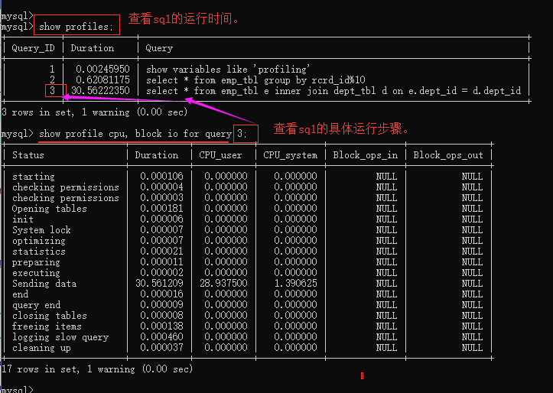Select cleaning up duration 0.000037
This screenshot has width=553, height=393.
coord(161,348)
